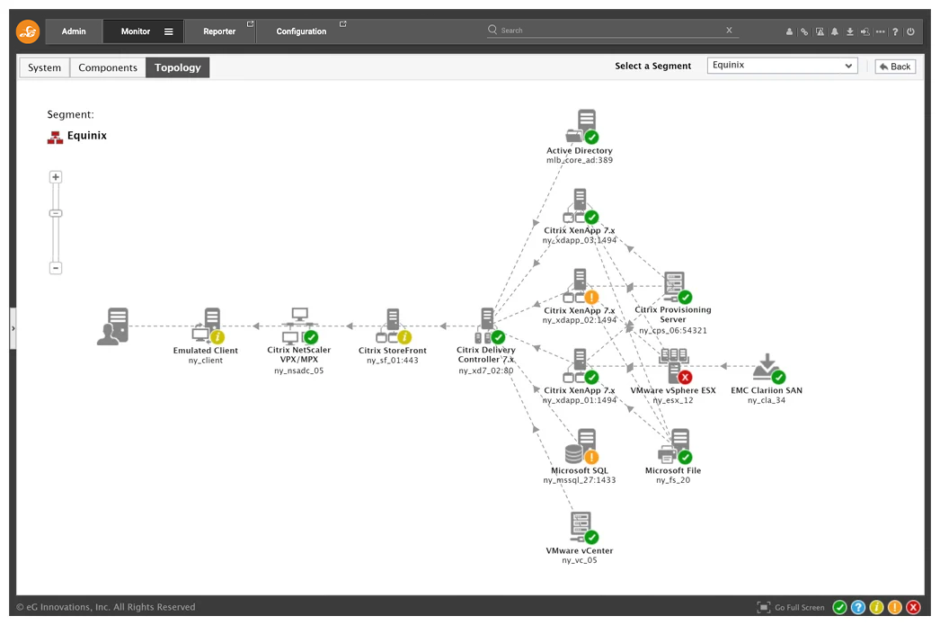Click the ny_cla_34 label
The width and height of the screenshot is (940, 625).
tap(767, 400)
